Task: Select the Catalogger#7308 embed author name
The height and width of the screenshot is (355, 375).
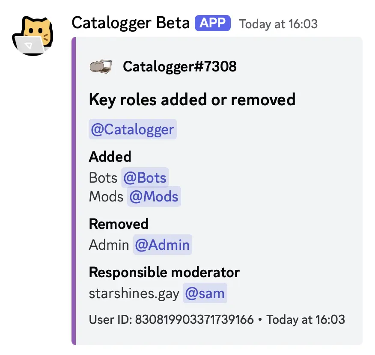Action: point(179,66)
